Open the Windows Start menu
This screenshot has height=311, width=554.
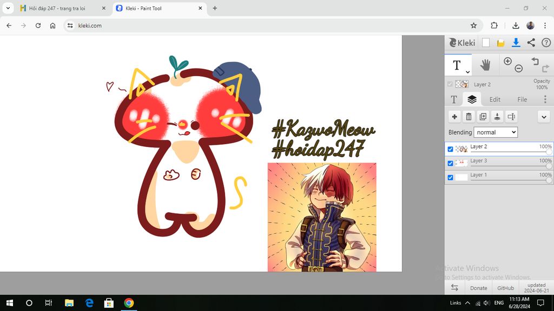point(10,303)
